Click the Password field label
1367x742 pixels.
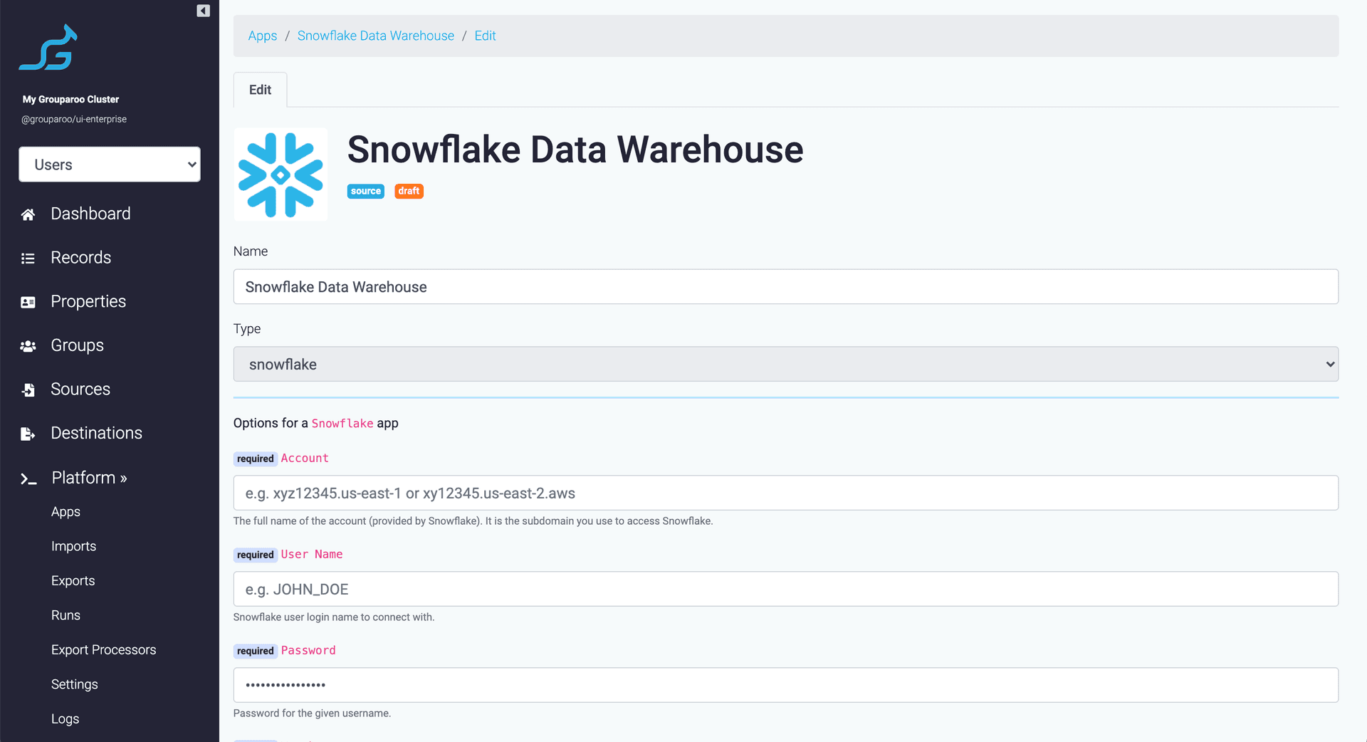click(308, 651)
